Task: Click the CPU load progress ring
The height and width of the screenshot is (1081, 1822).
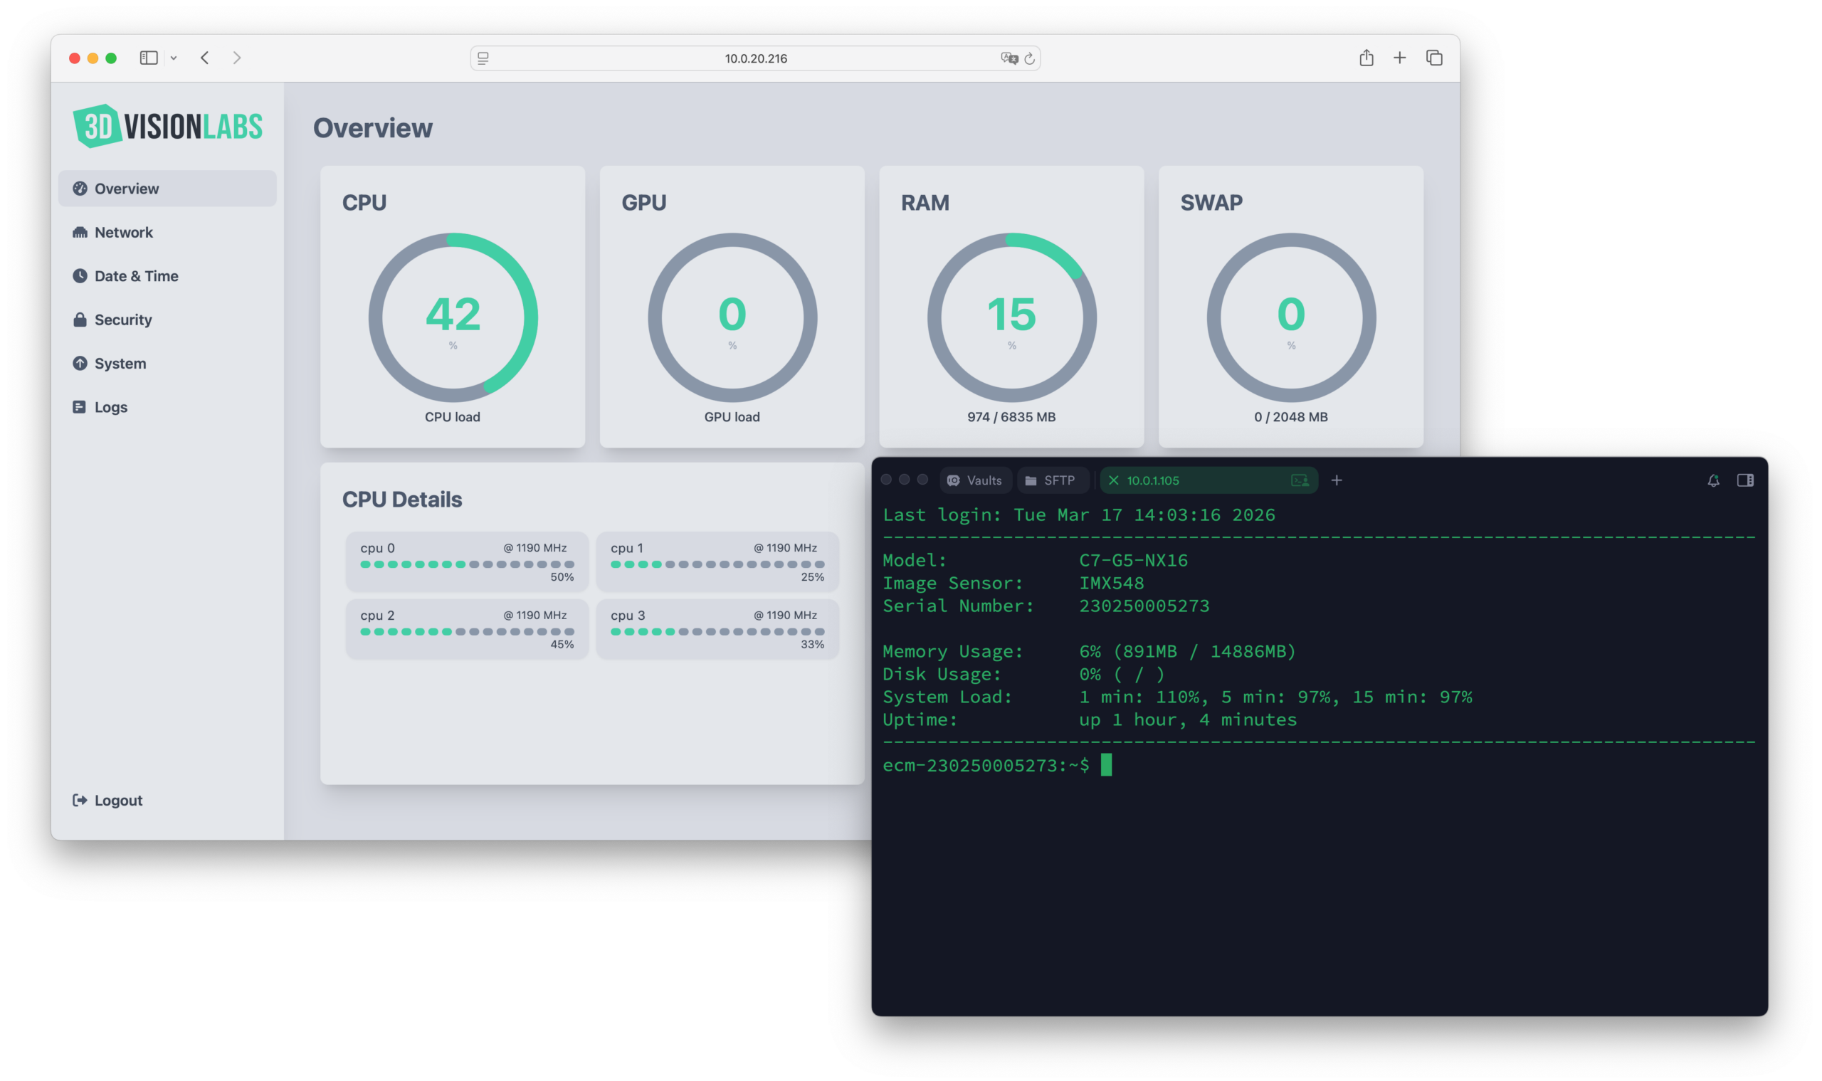Action: click(453, 315)
